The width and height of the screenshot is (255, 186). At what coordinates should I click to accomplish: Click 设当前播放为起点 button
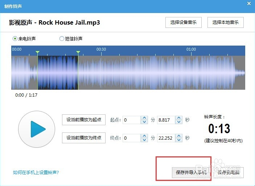click(x=84, y=120)
